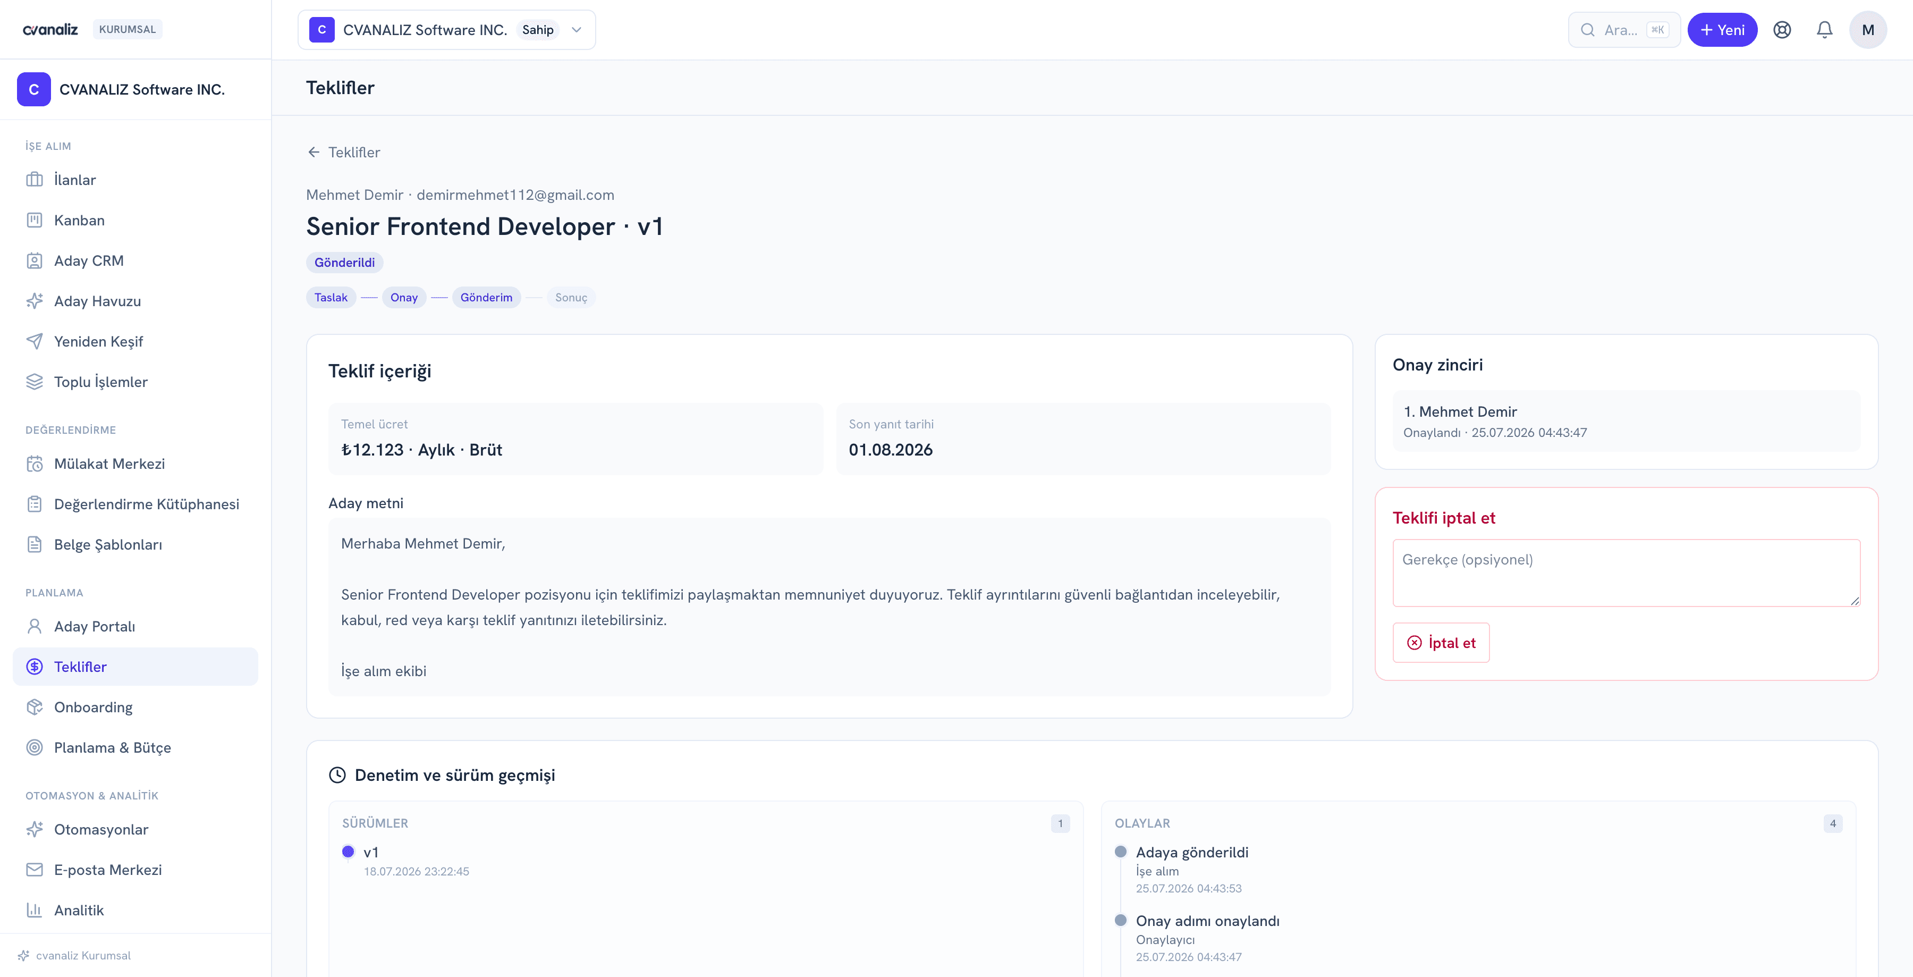Click the E-posta Merkezi envelope icon
The image size is (1913, 977).
(x=34, y=869)
